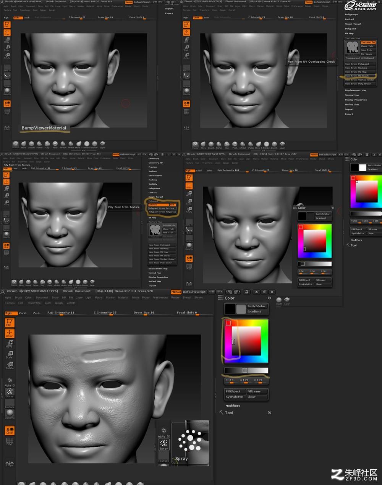Open BumpView material sphere in bottom window's left shelf
Screen dimensions: 382x485
click(10, 414)
